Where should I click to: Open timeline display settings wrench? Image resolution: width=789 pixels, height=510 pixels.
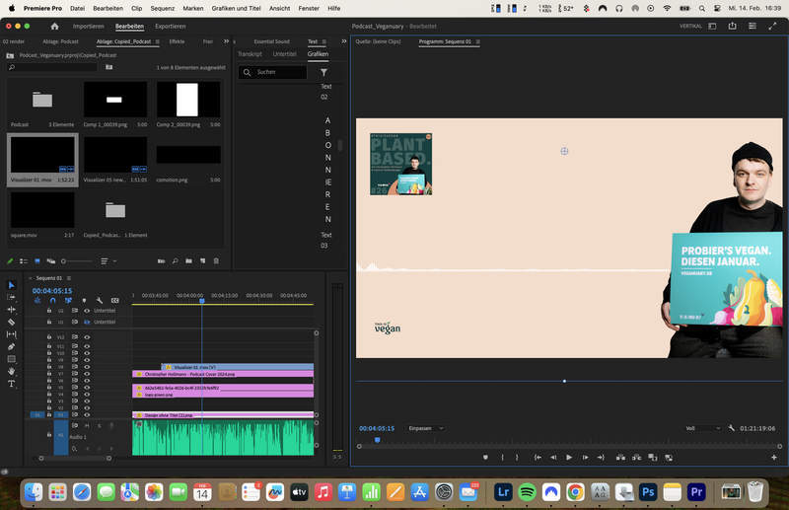click(x=100, y=301)
